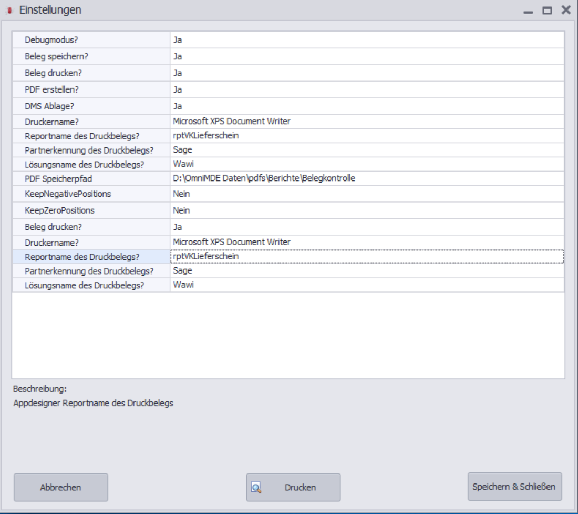Screen dimensions: 578x514
Task: Click the red app icon in title bar
Action: pyautogui.click(x=9, y=11)
